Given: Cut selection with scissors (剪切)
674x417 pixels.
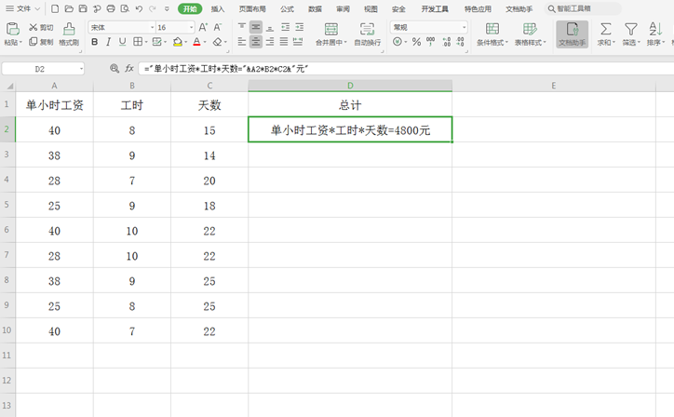Looking at the screenshot, I should pyautogui.click(x=41, y=28).
